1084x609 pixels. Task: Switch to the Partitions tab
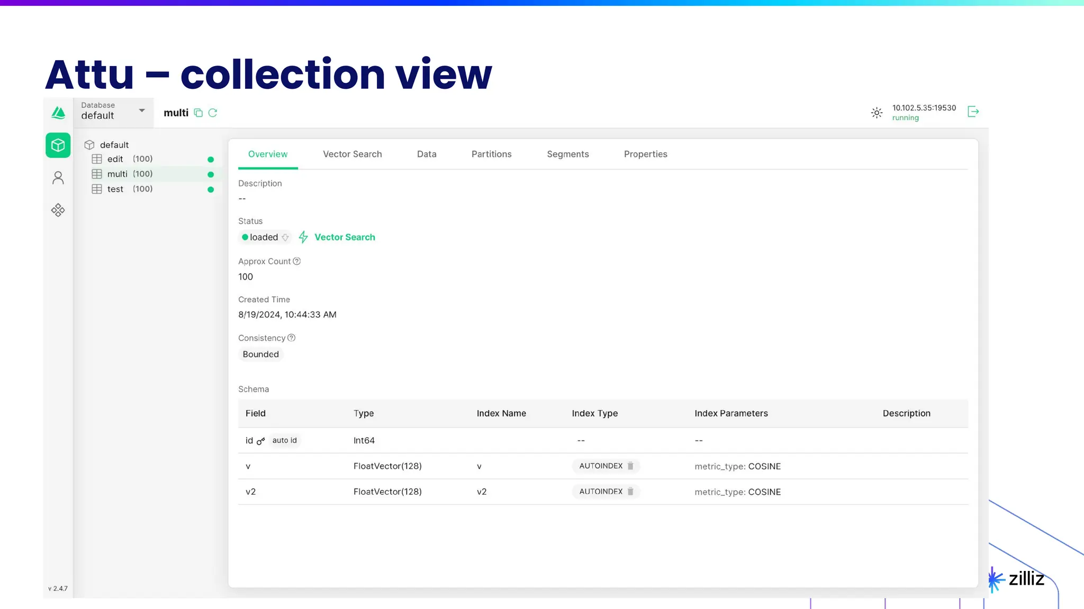click(x=491, y=154)
